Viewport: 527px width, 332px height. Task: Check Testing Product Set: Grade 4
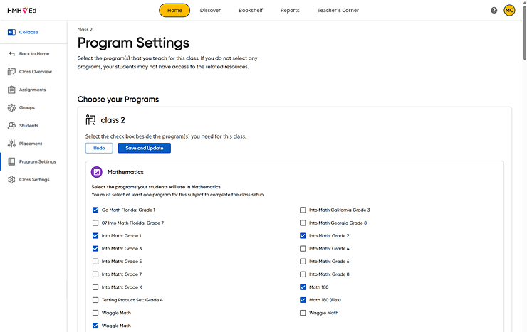pyautogui.click(x=95, y=300)
